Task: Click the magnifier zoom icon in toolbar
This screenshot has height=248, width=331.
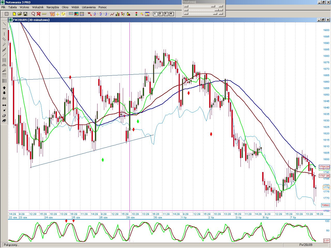Action: pos(33,14)
